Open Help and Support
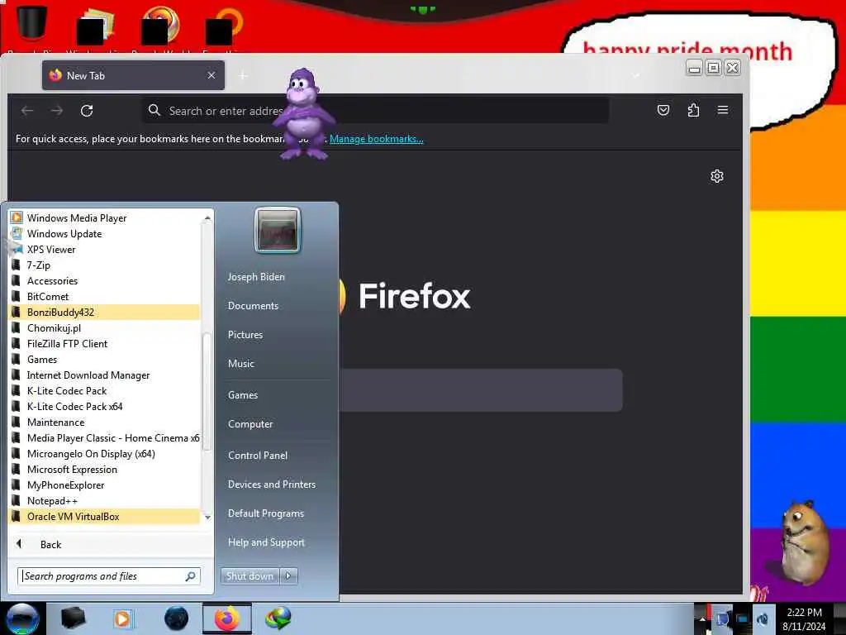The width and height of the screenshot is (846, 635). pos(266,542)
